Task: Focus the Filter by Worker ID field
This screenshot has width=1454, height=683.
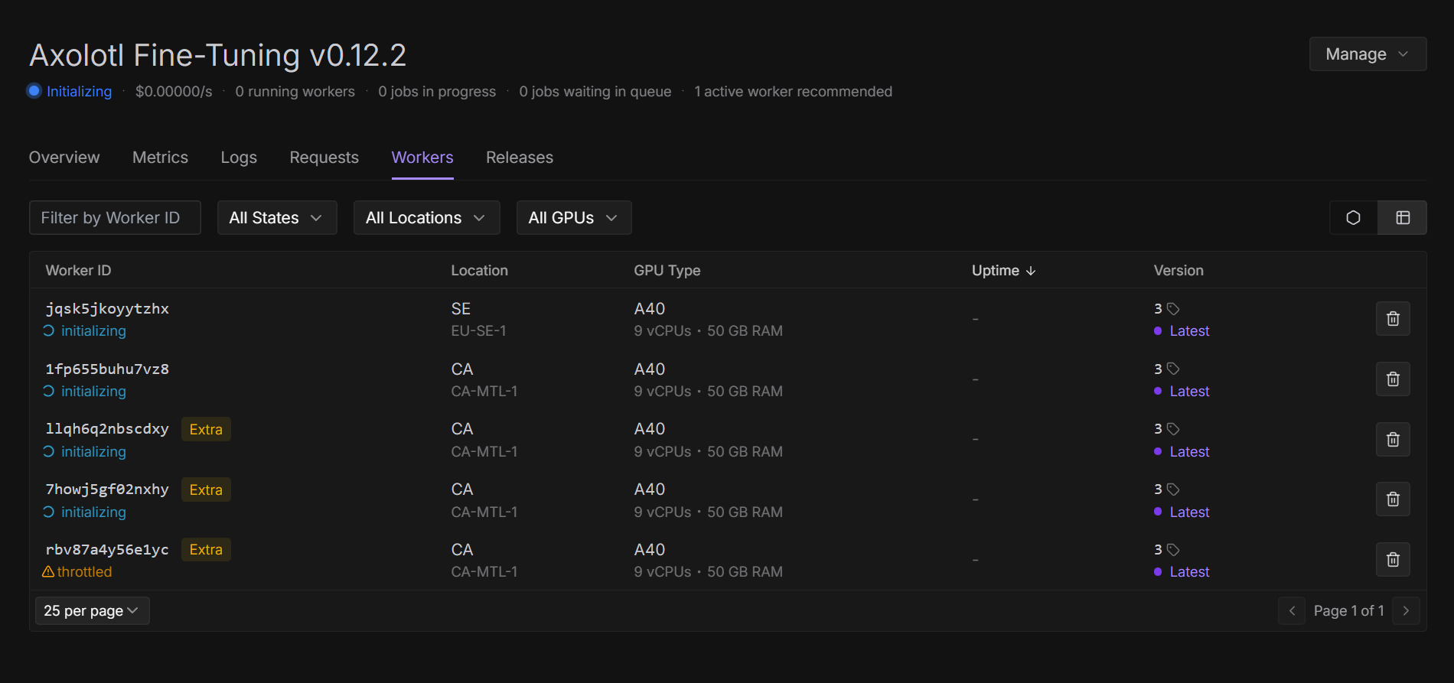Action: [x=115, y=218]
